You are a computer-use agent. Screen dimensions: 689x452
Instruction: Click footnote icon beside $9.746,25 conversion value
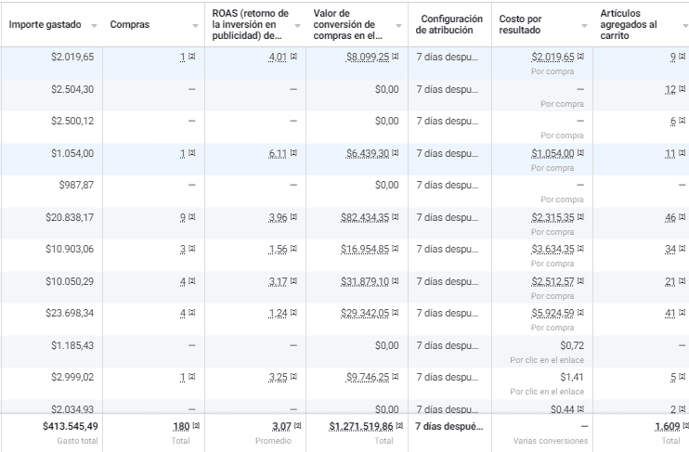(395, 377)
